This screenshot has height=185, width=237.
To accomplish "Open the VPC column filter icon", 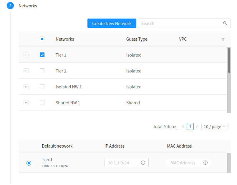I will click(x=223, y=39).
